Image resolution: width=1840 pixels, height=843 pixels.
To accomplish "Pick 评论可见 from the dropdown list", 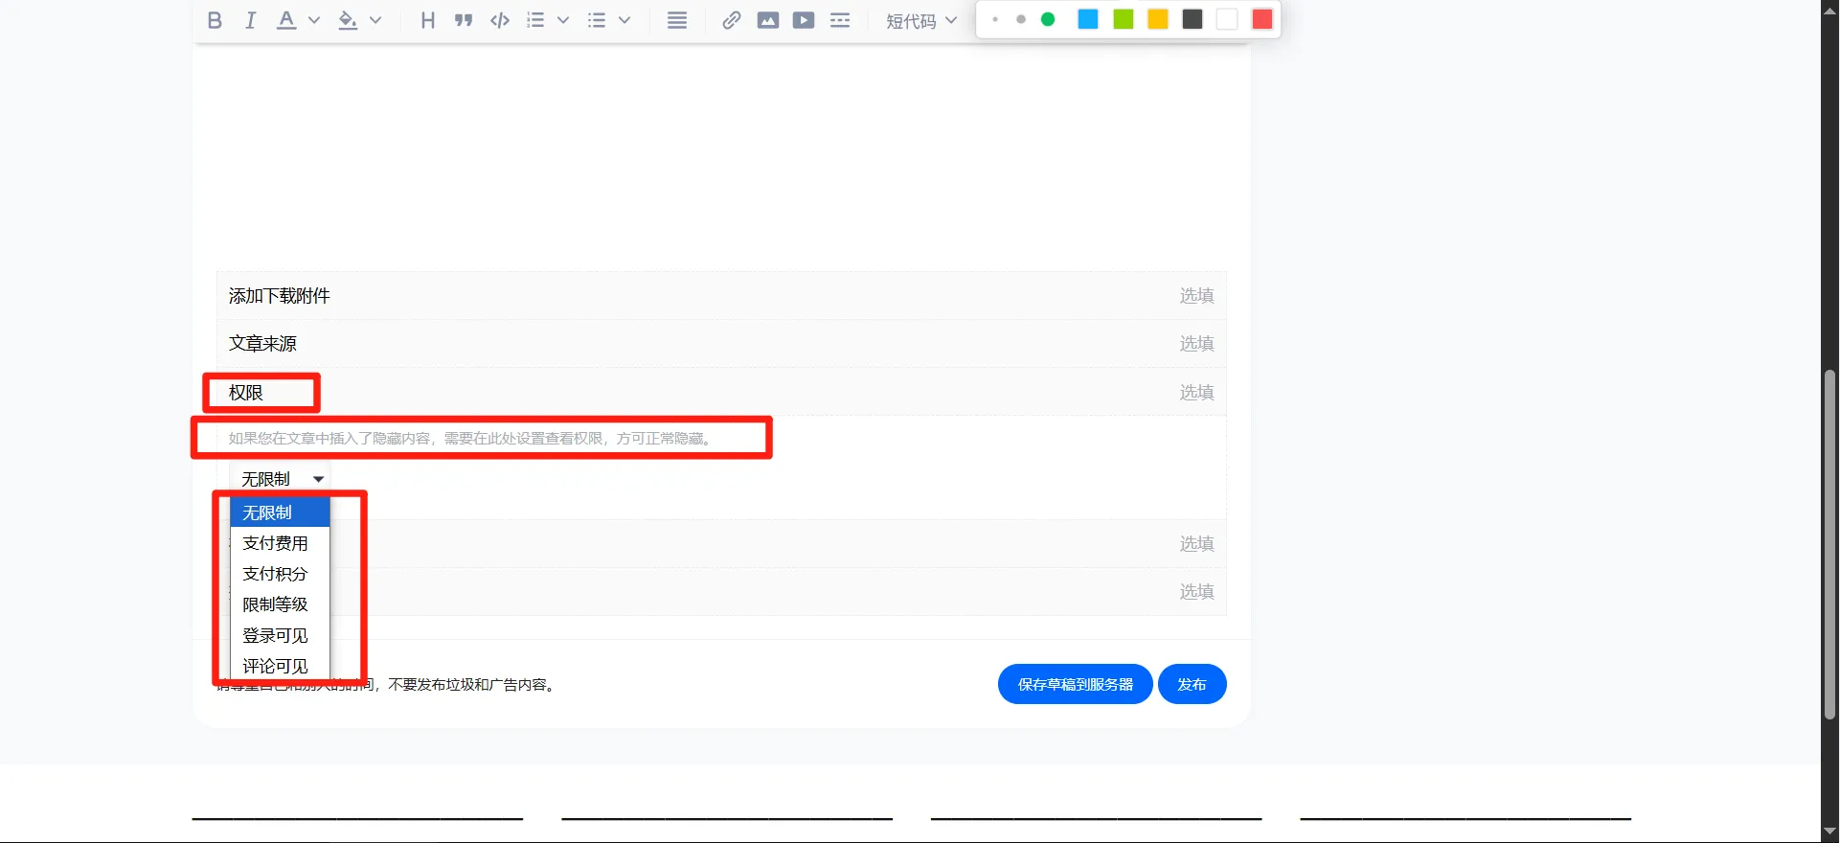I will tap(276, 665).
